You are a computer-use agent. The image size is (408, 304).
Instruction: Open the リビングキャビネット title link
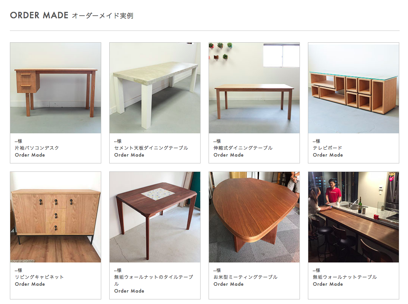pos(39,277)
